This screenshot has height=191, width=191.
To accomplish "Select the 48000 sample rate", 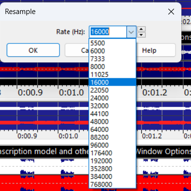I will 112,121.
